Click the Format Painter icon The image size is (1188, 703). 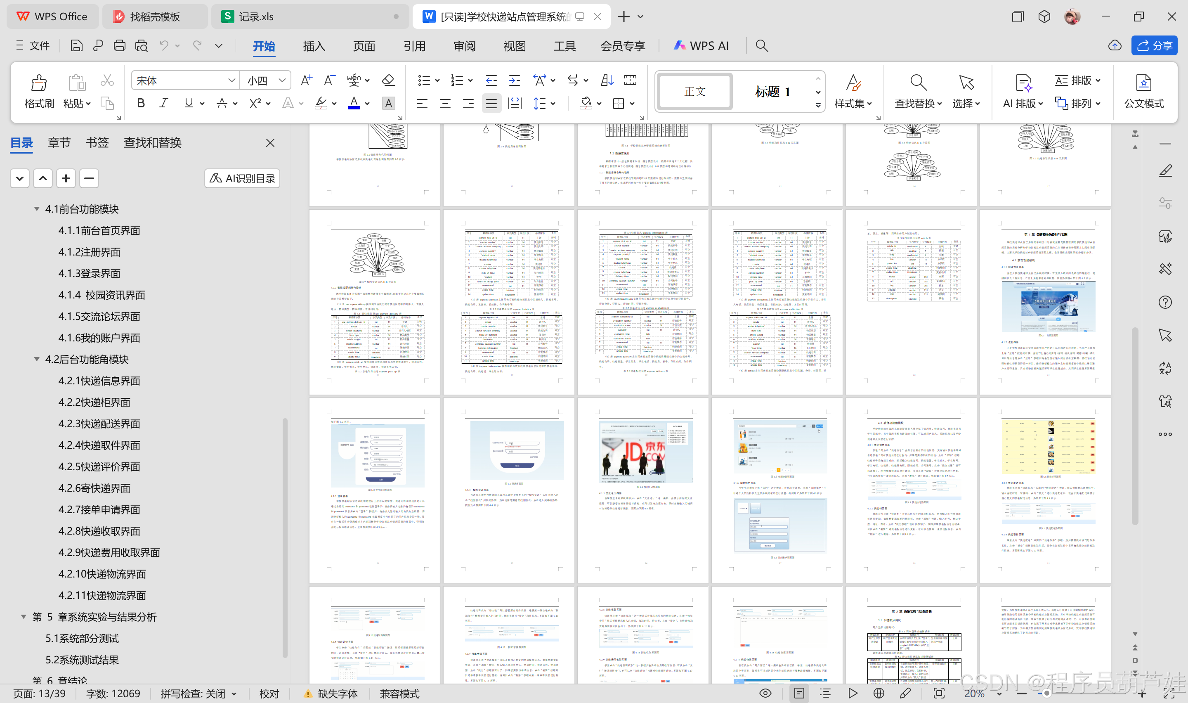pyautogui.click(x=39, y=83)
